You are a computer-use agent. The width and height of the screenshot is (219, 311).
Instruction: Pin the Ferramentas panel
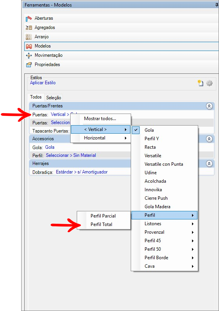point(217,5)
